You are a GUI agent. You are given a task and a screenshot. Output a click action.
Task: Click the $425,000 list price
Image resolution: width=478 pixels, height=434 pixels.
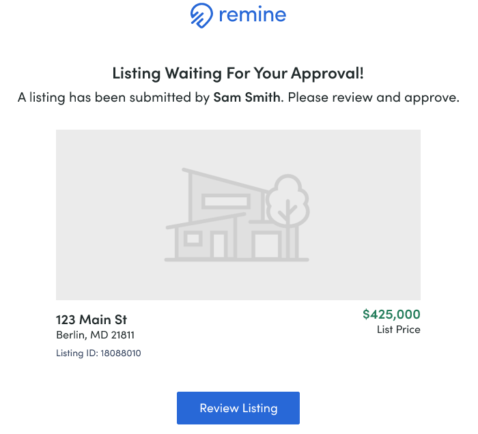click(x=391, y=314)
